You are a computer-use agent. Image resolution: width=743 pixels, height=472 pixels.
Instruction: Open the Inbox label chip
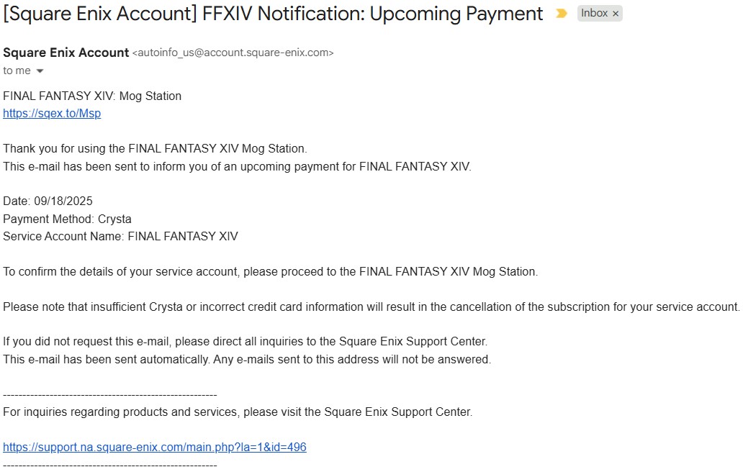(x=594, y=13)
